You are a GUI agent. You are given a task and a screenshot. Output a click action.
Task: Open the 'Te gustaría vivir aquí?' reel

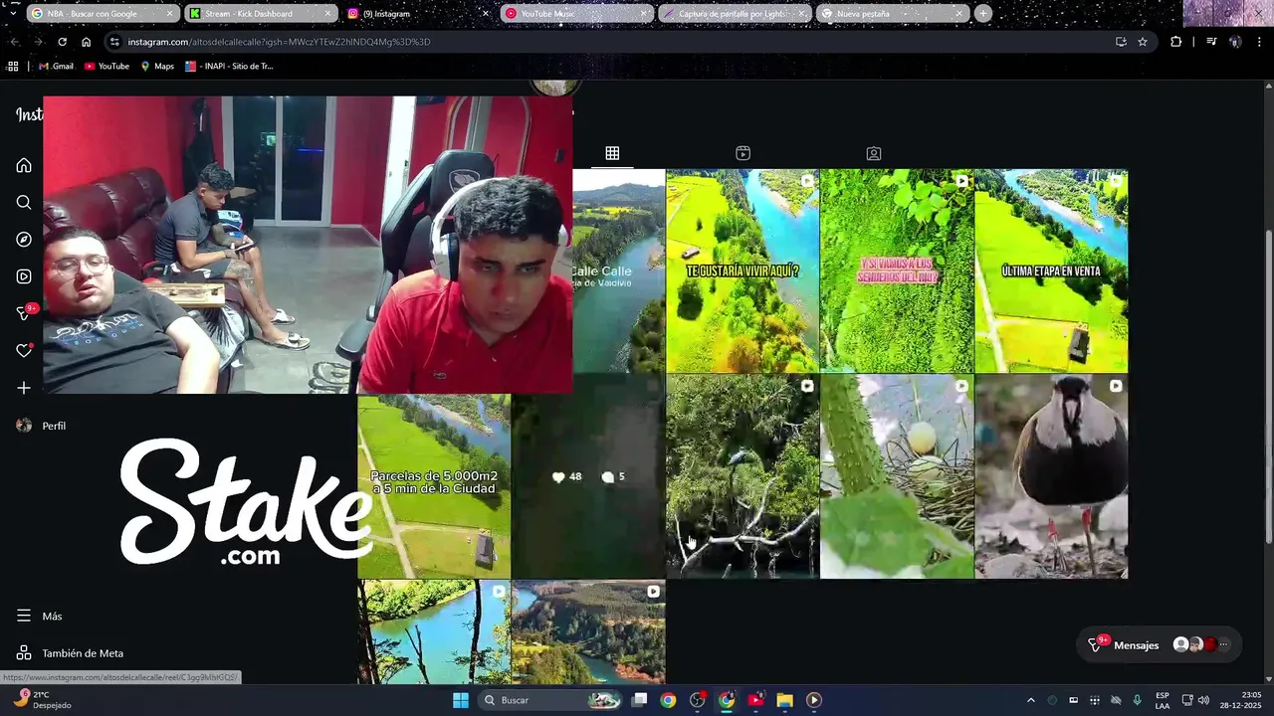tap(742, 270)
